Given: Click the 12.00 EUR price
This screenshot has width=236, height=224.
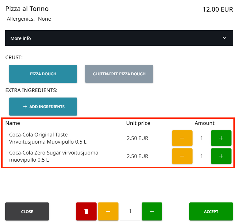Looking at the screenshot, I should (x=217, y=9).
